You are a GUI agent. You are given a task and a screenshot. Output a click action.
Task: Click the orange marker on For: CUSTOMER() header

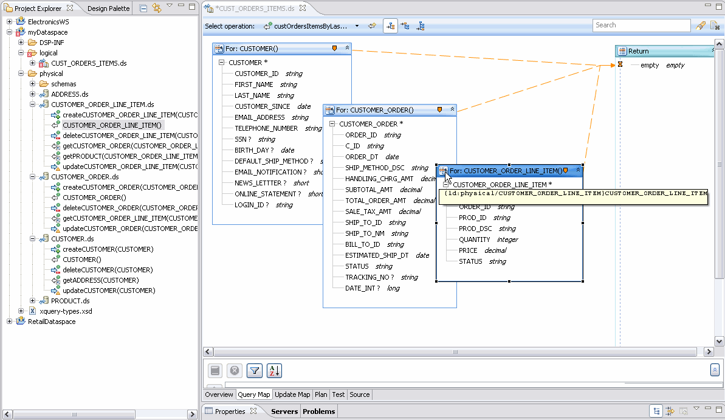pyautogui.click(x=334, y=48)
